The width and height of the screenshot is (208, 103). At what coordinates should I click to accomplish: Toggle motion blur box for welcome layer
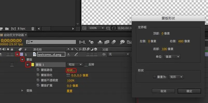coord(88,54)
